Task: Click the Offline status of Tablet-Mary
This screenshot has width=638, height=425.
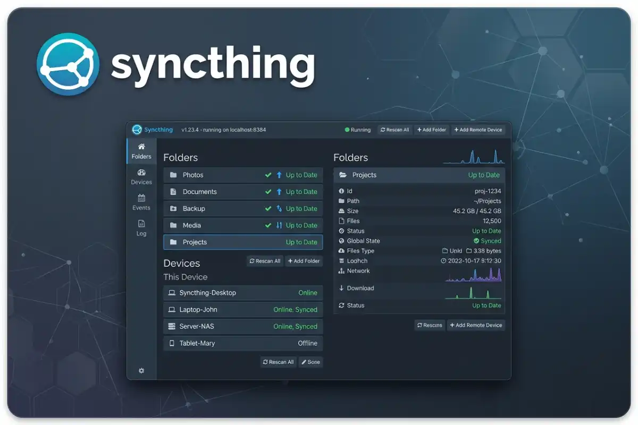Action: tap(307, 343)
